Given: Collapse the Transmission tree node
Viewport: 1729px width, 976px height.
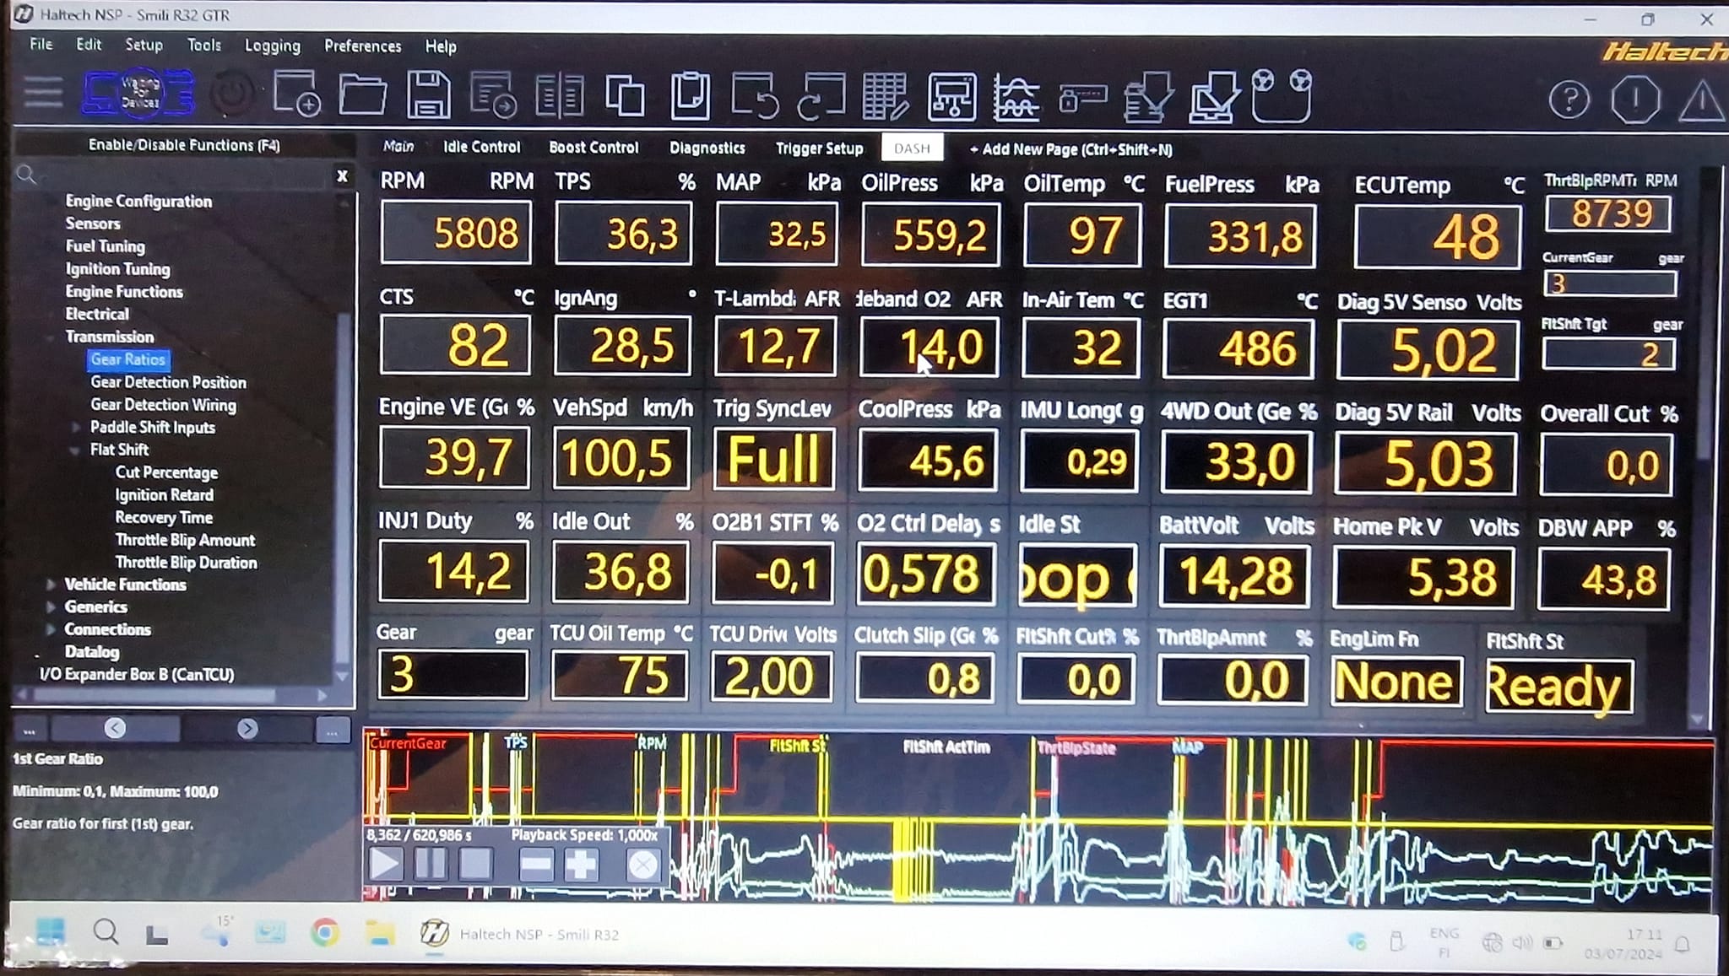Looking at the screenshot, I should click(x=51, y=337).
